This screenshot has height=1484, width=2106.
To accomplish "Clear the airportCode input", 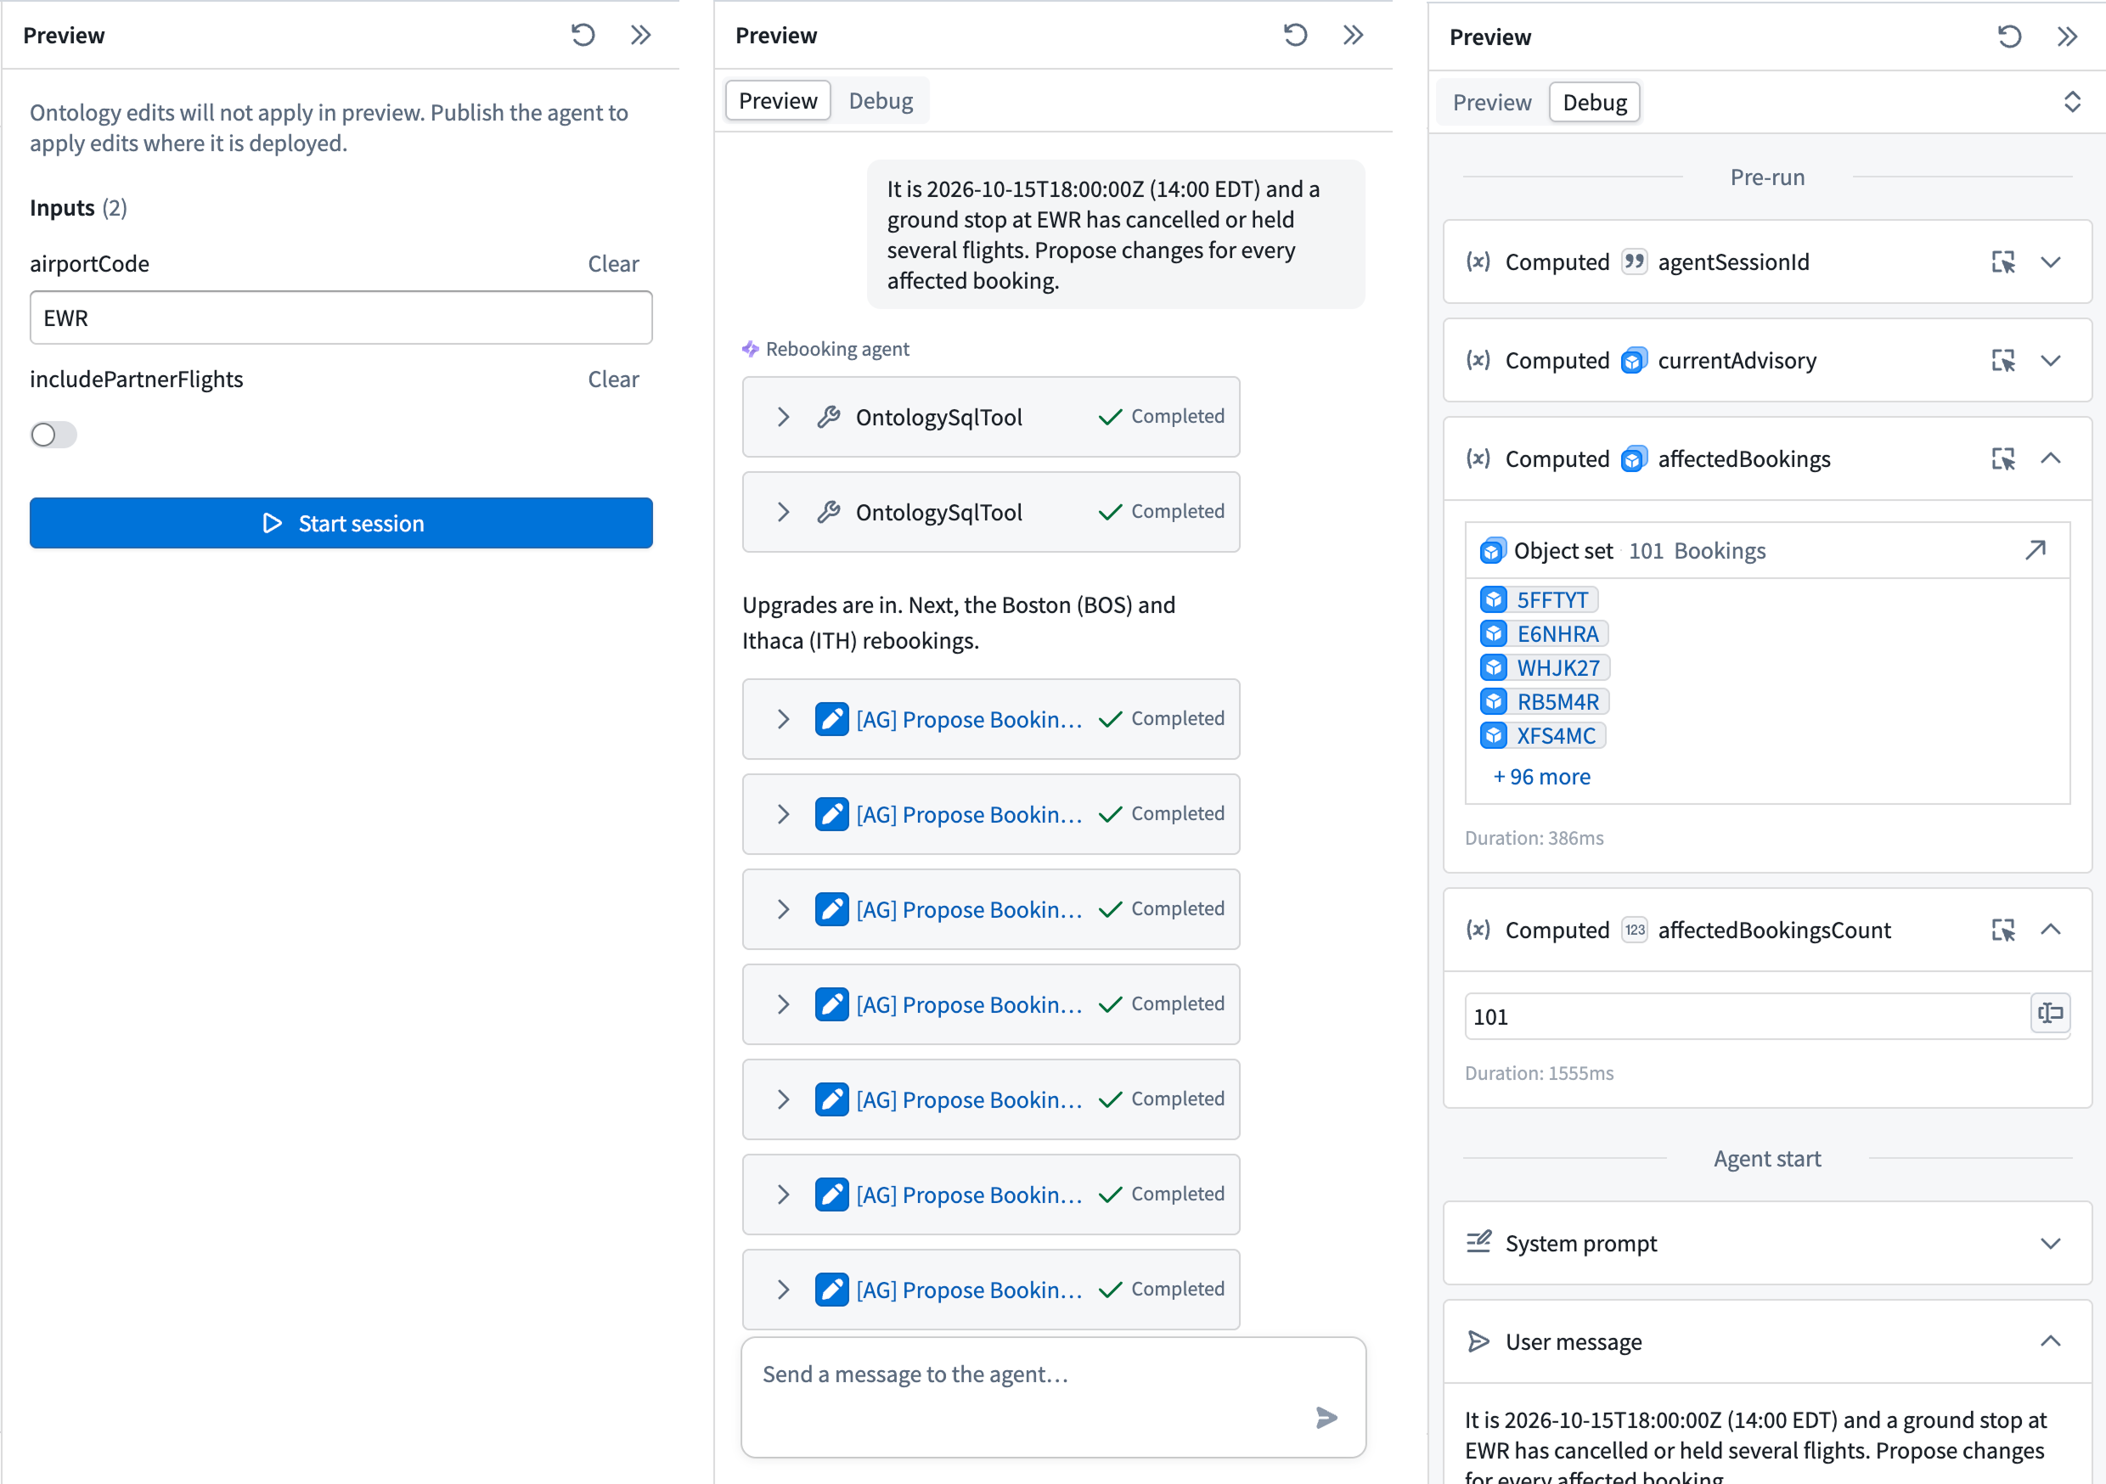I will point(613,264).
